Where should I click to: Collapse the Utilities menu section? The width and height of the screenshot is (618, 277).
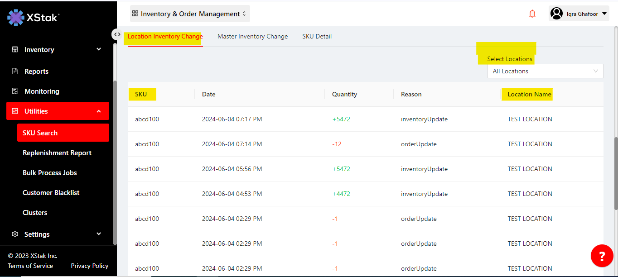99,111
